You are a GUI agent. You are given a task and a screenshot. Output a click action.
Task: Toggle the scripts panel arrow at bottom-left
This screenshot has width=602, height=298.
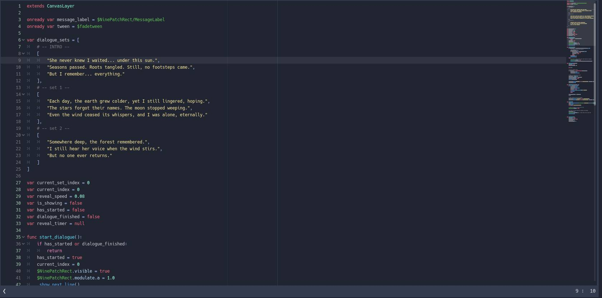pos(4,291)
